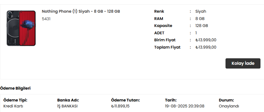Click the Kolay İade button

[x=243, y=63]
